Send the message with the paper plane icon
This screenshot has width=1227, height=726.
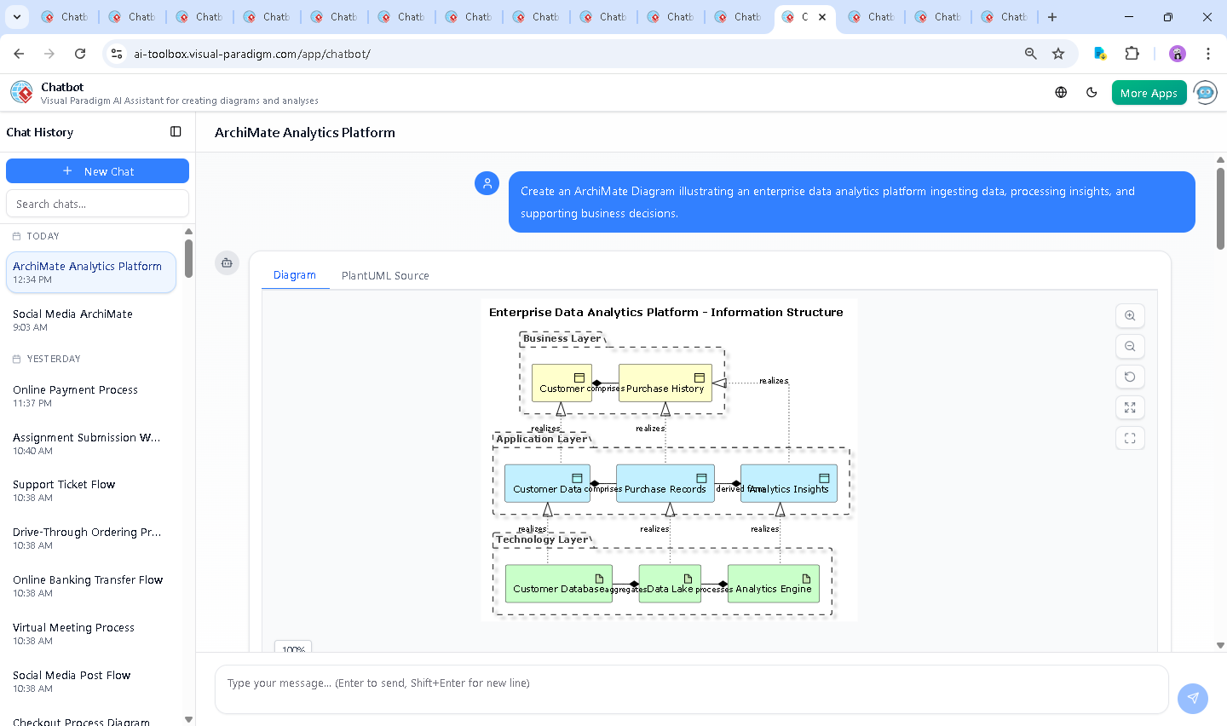tap(1192, 698)
